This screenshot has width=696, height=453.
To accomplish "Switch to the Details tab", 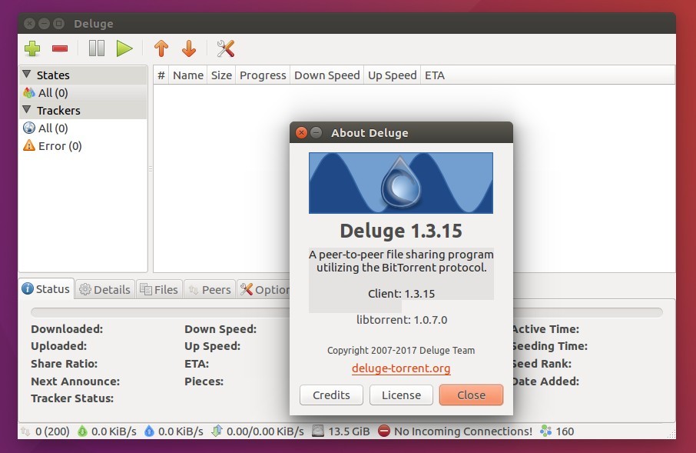I will (x=105, y=290).
